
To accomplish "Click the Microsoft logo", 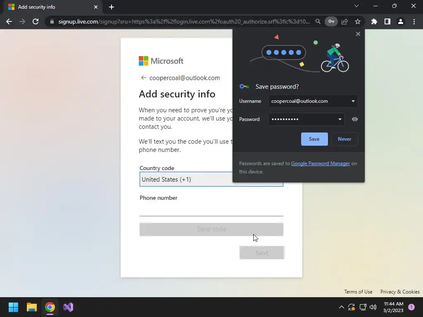I will click(161, 61).
